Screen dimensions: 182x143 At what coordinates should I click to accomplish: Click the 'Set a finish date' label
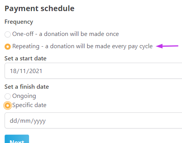[27, 87]
